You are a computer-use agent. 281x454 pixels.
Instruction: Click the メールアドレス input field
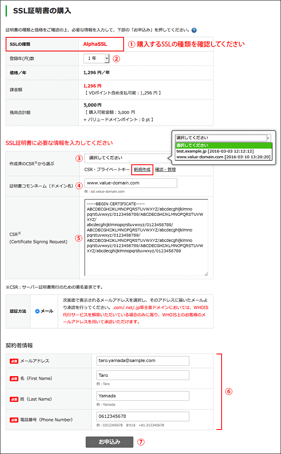pyautogui.click(x=143, y=361)
